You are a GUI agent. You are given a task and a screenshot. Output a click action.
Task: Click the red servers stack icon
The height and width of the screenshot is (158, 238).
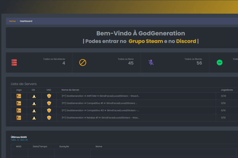click(x=14, y=62)
